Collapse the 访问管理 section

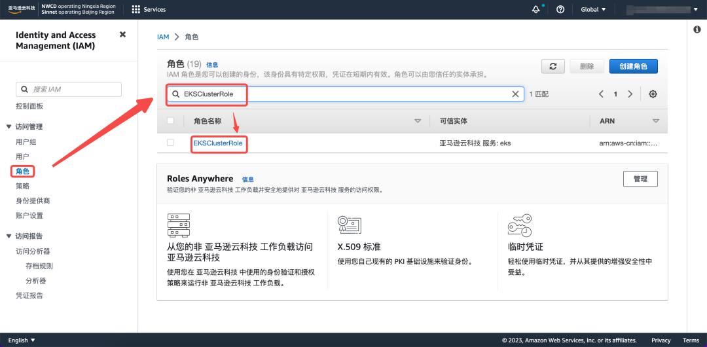(9, 127)
